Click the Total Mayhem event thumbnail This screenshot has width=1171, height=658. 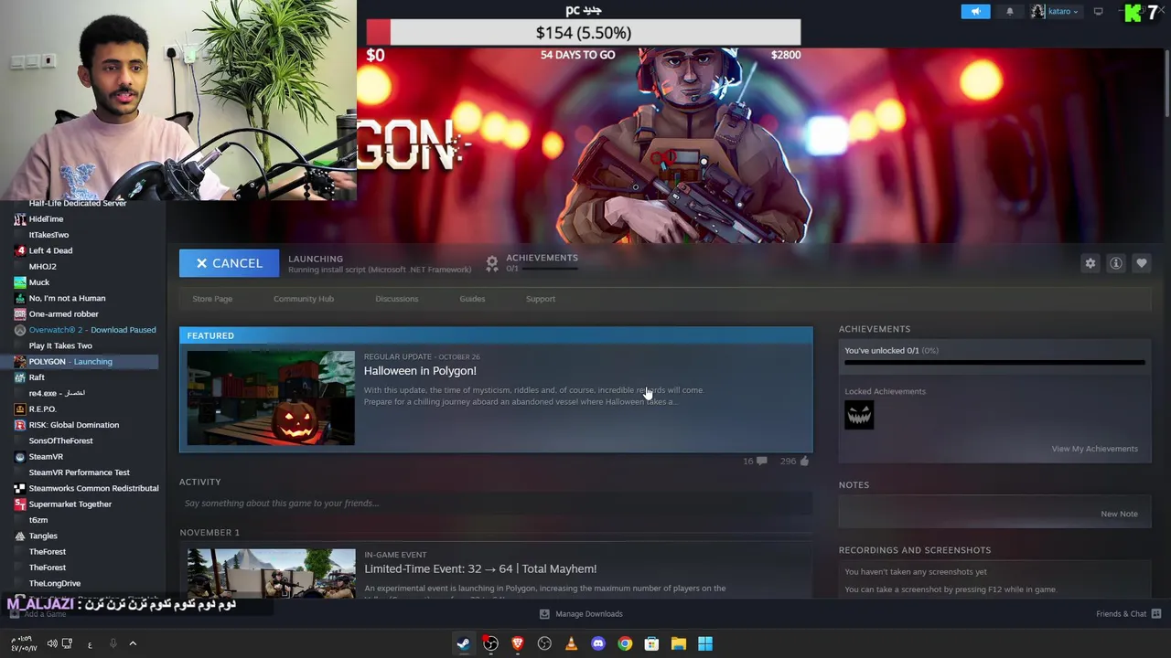271,573
